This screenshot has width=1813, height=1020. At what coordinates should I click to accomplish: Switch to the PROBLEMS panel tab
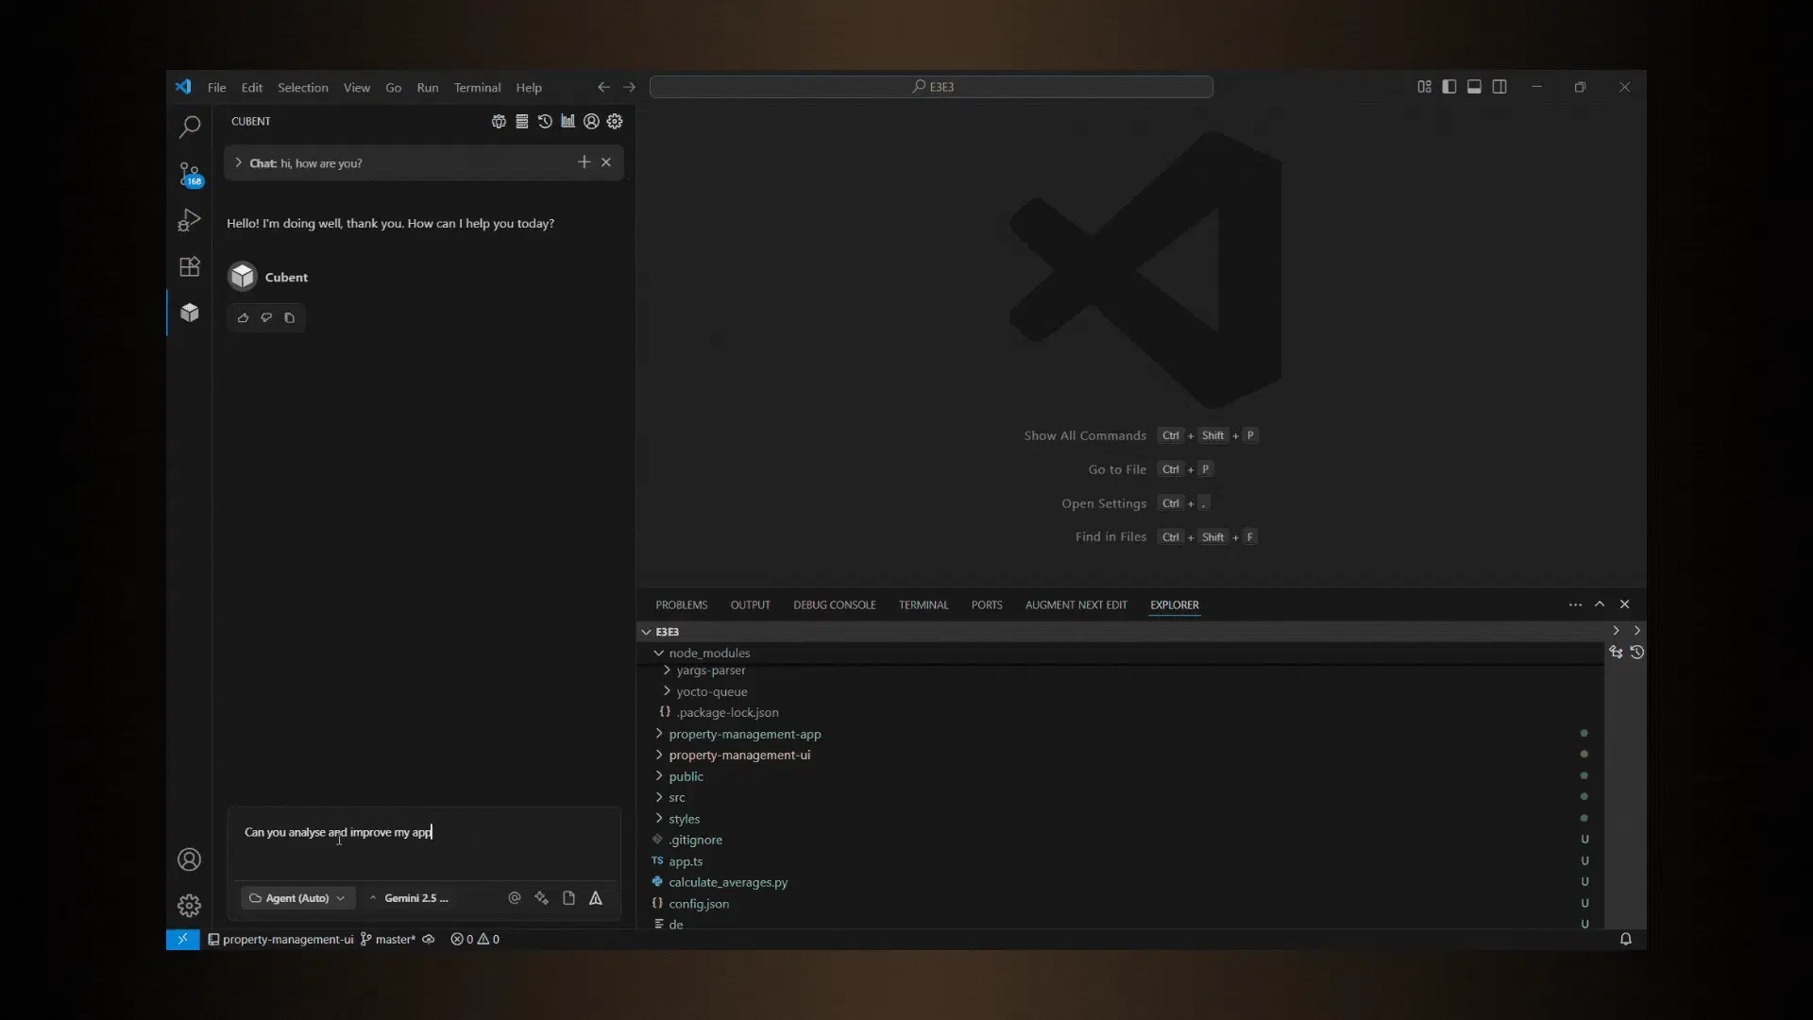(x=681, y=605)
